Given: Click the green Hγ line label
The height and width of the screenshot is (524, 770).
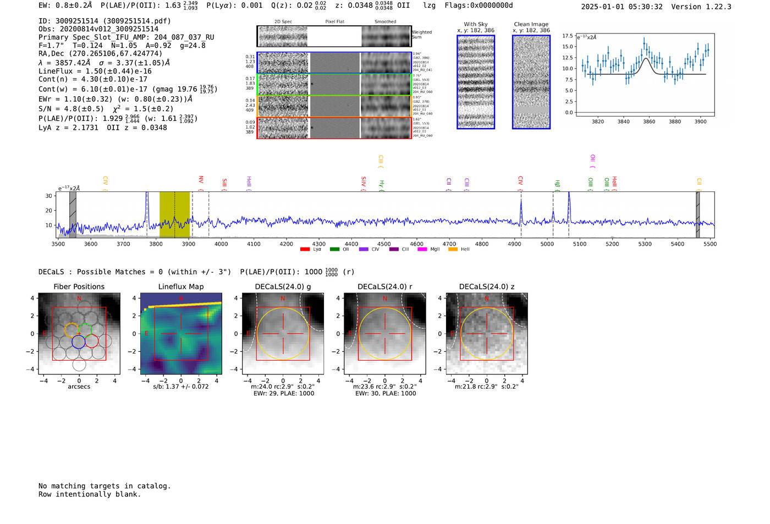Looking at the screenshot, I should (381, 185).
